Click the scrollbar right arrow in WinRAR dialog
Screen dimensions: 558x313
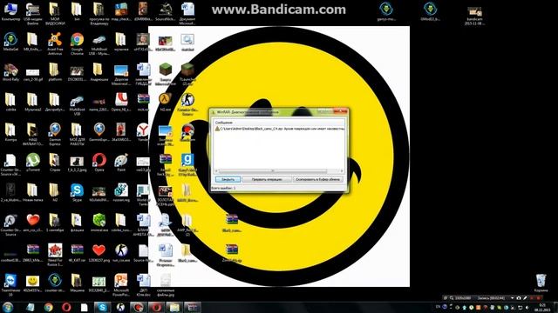(x=342, y=171)
